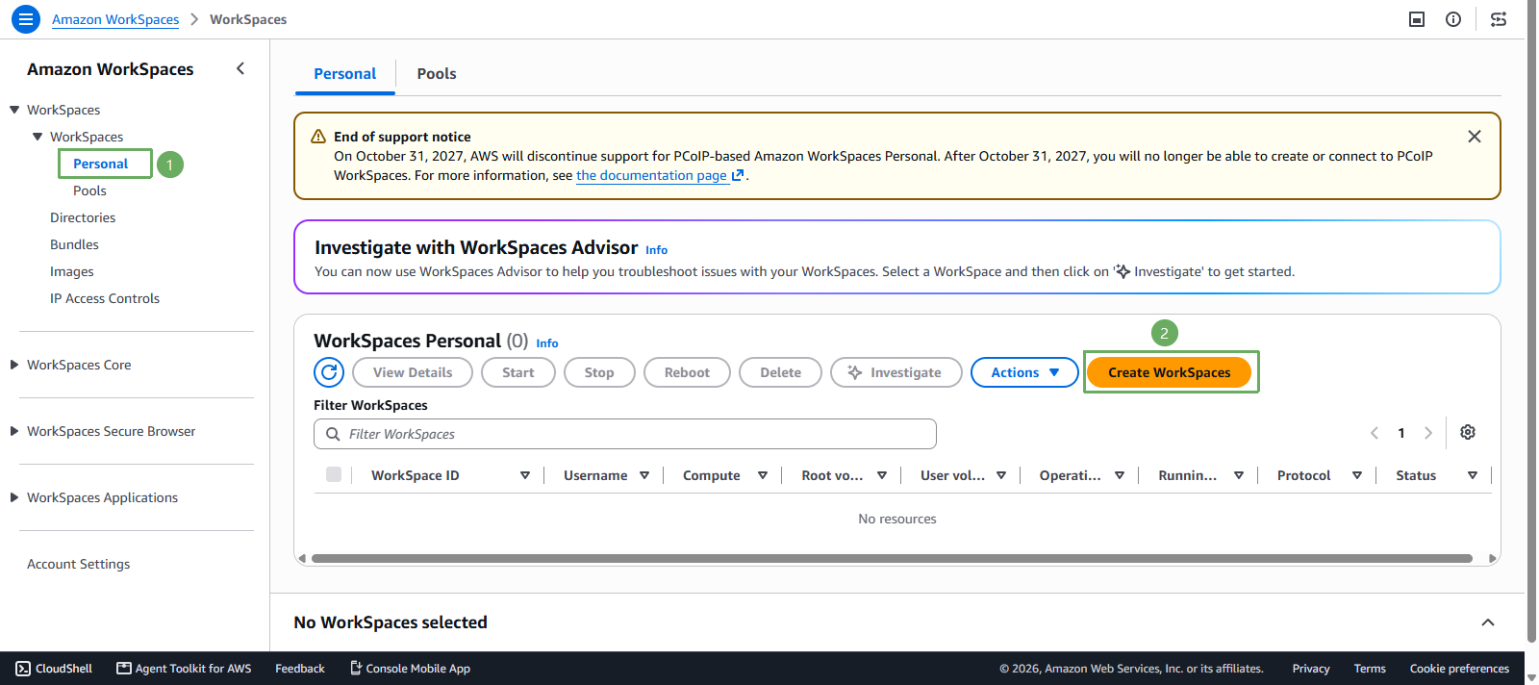Click the Start button
1539x685 pixels.
[517, 372]
